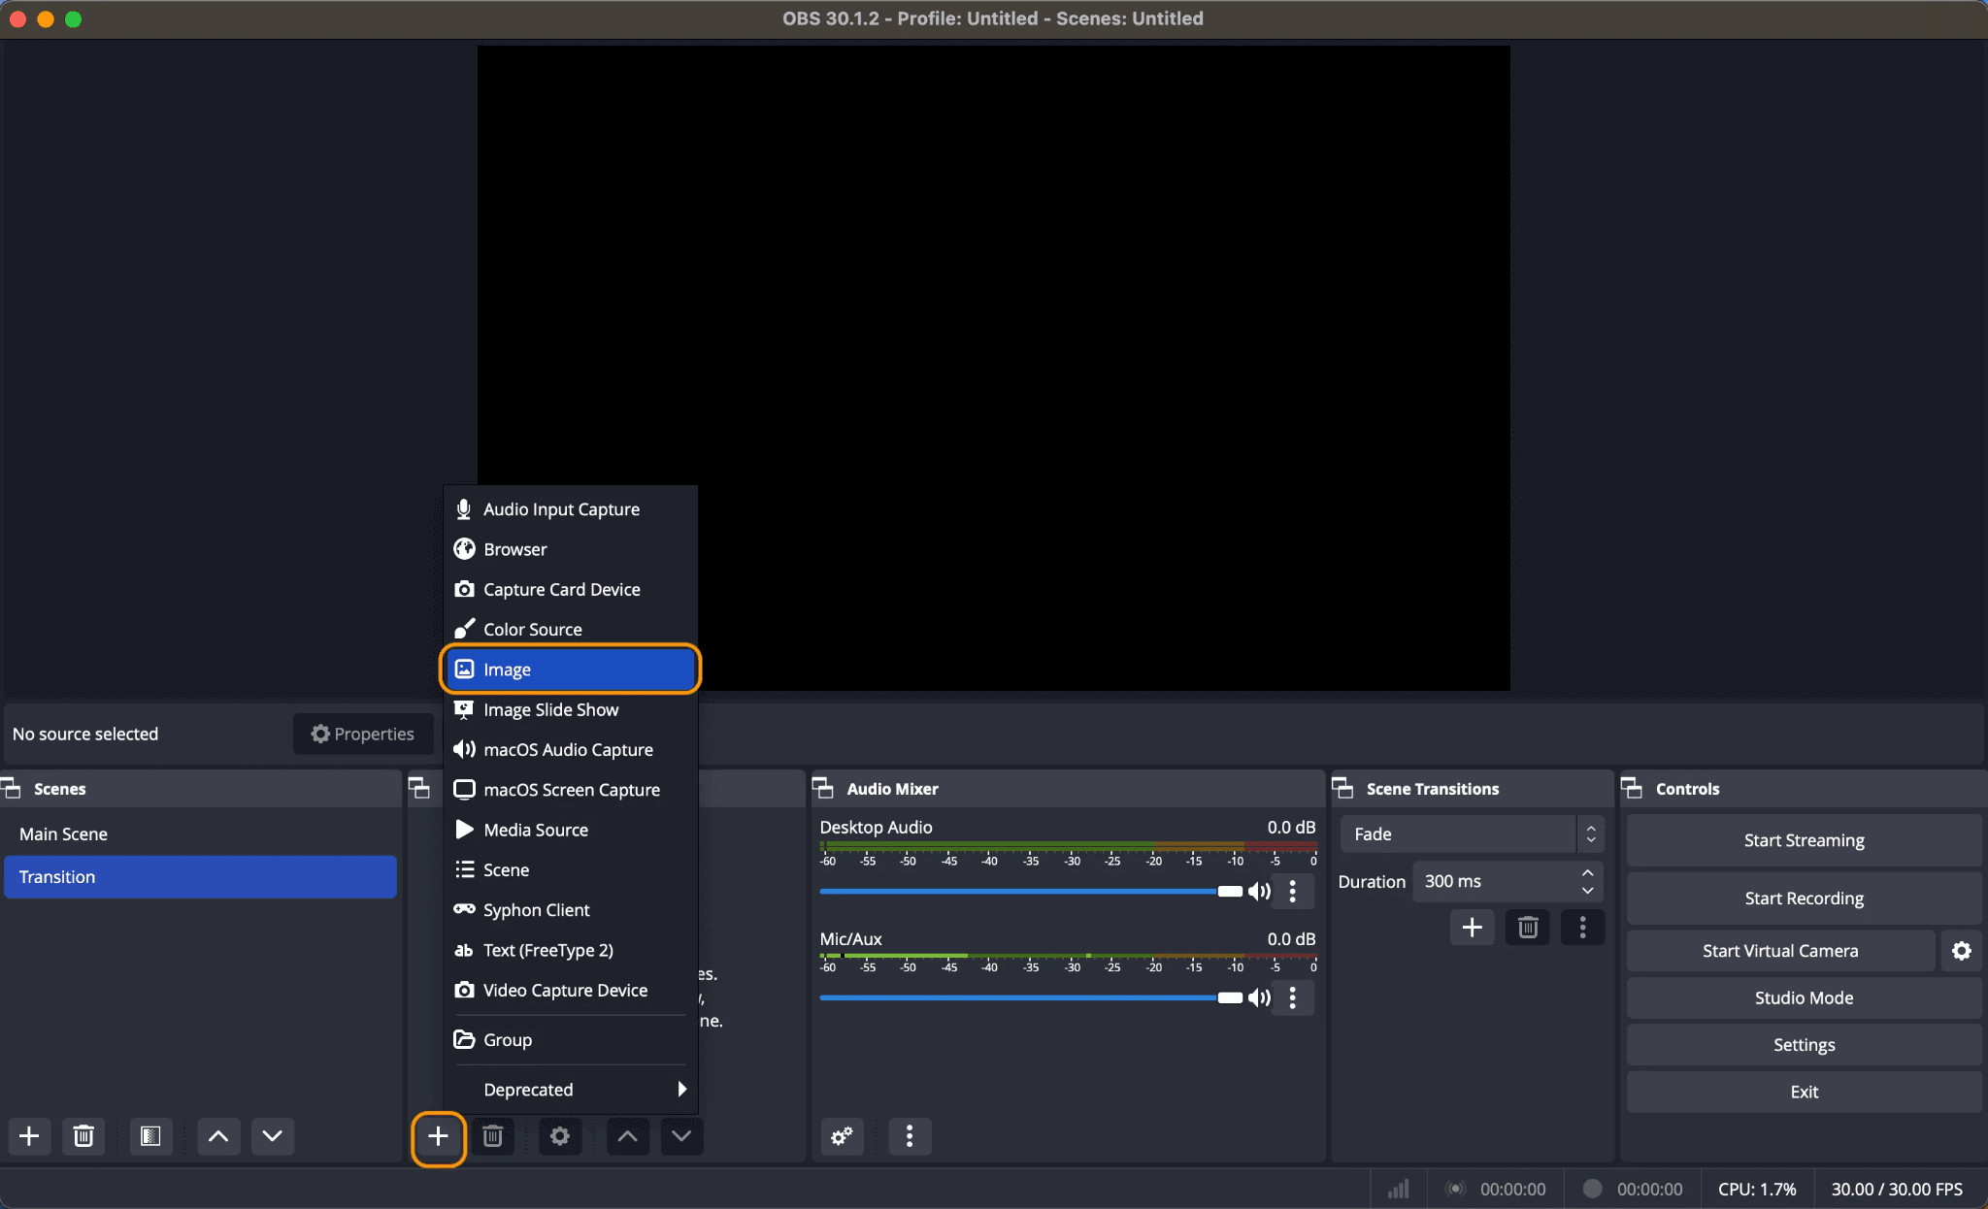Enable Studio Mode button
1988x1209 pixels.
[1804, 997]
